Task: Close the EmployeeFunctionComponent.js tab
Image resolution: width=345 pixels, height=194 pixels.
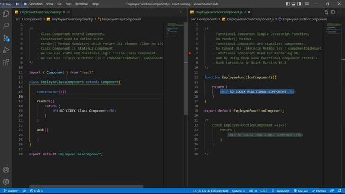Action: 249,12
